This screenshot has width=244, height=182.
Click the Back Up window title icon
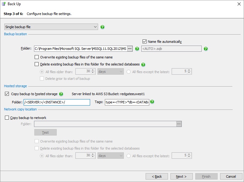point(4,4)
